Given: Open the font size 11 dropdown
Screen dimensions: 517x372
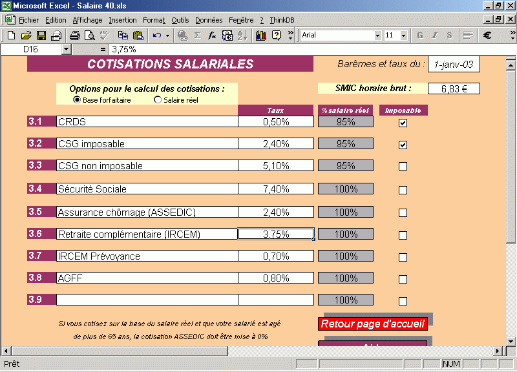Looking at the screenshot, I should [x=403, y=36].
